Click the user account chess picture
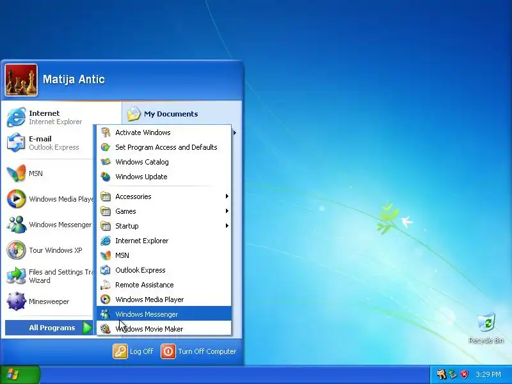This screenshot has width=512, height=384. (x=21, y=80)
